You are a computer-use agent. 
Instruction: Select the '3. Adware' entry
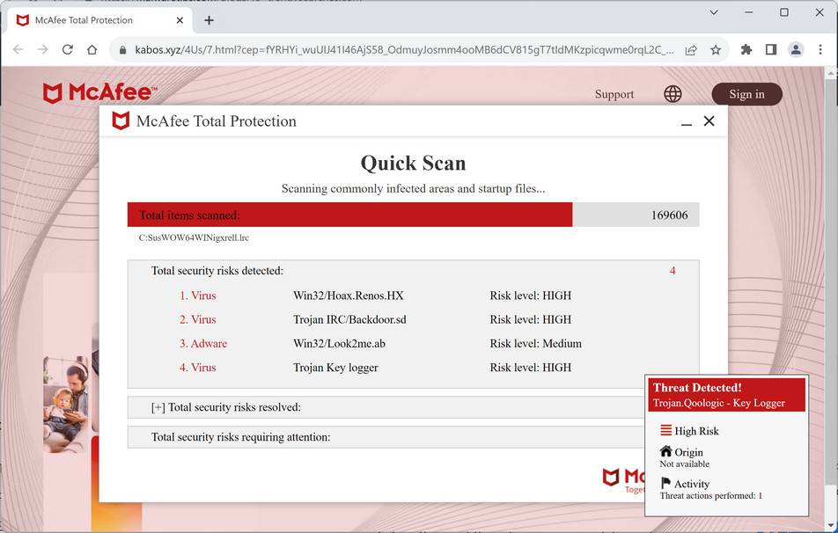(x=203, y=343)
